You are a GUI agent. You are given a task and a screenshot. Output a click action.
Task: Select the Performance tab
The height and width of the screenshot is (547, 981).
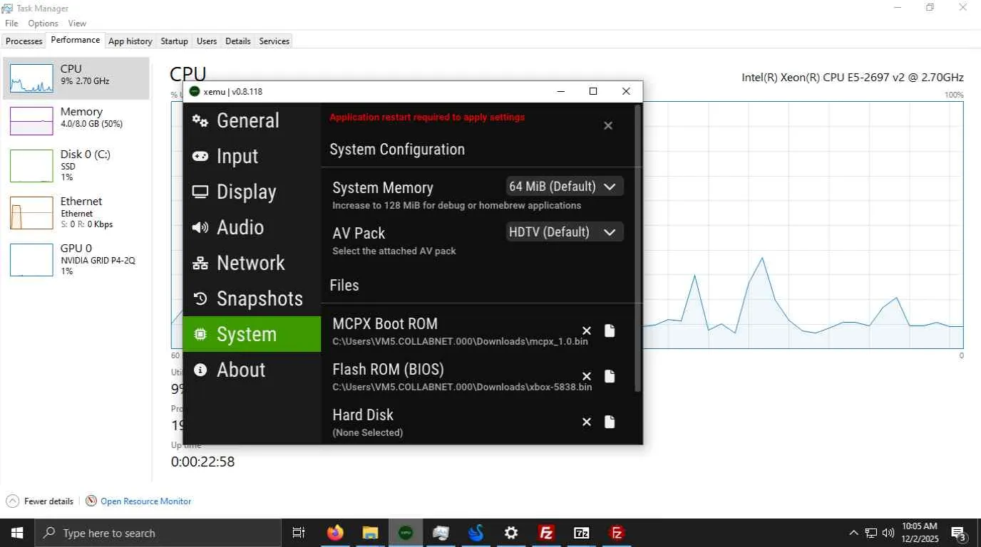pos(76,41)
